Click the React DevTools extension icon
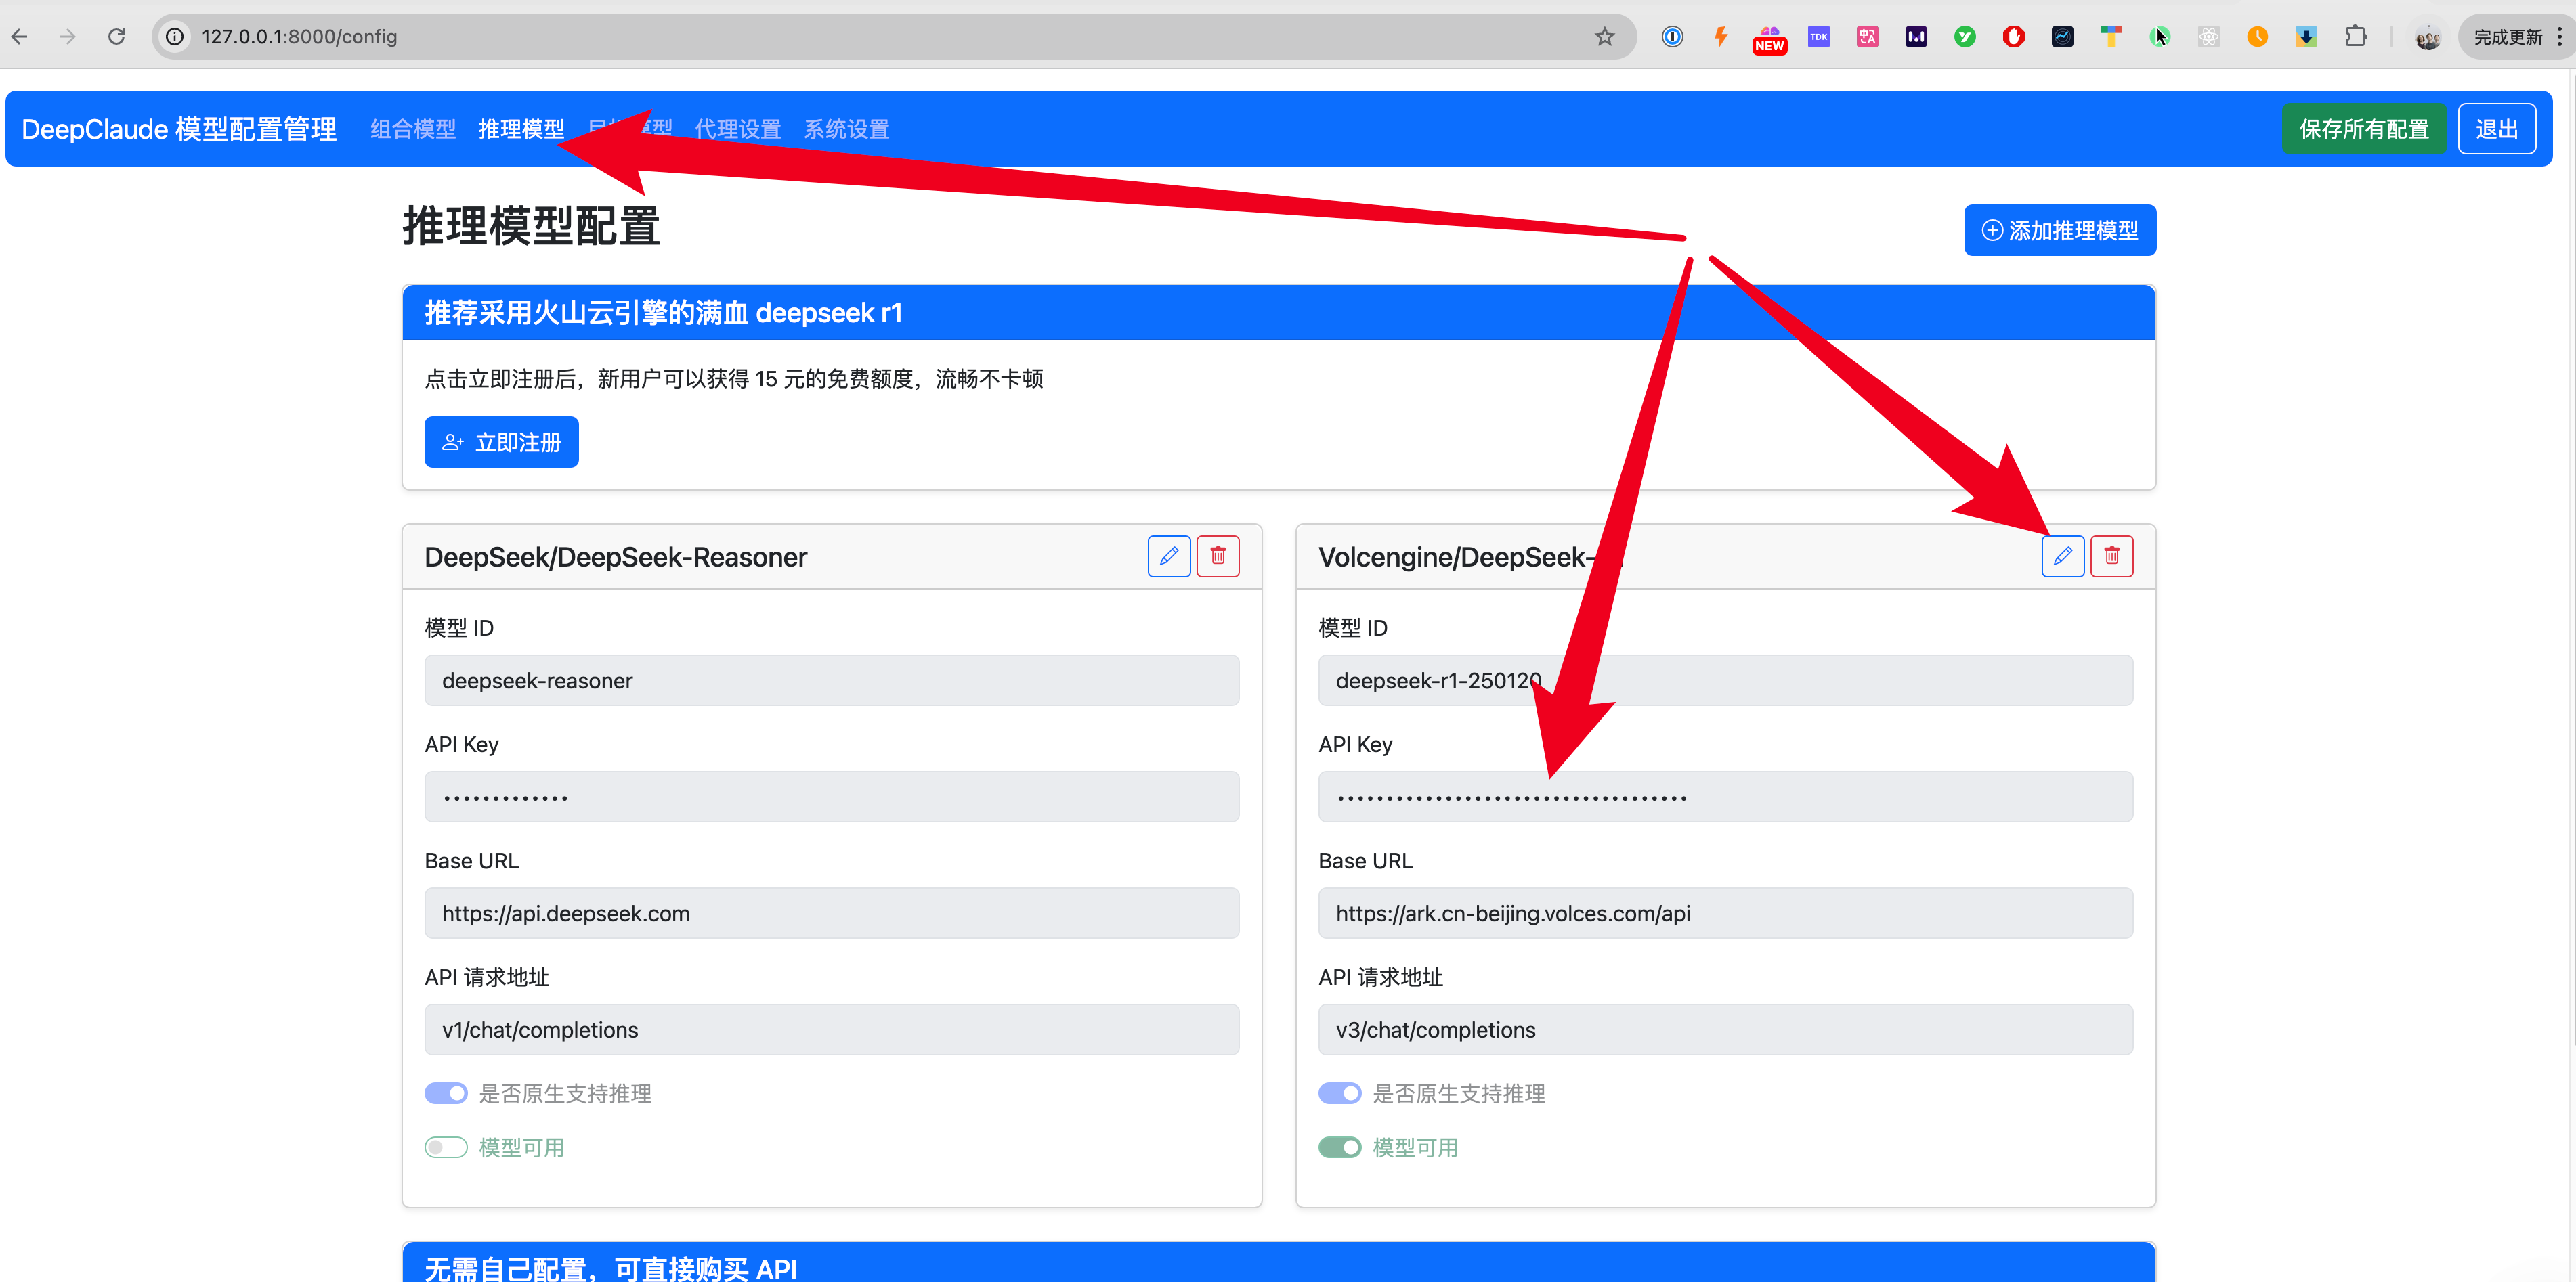 (2209, 36)
